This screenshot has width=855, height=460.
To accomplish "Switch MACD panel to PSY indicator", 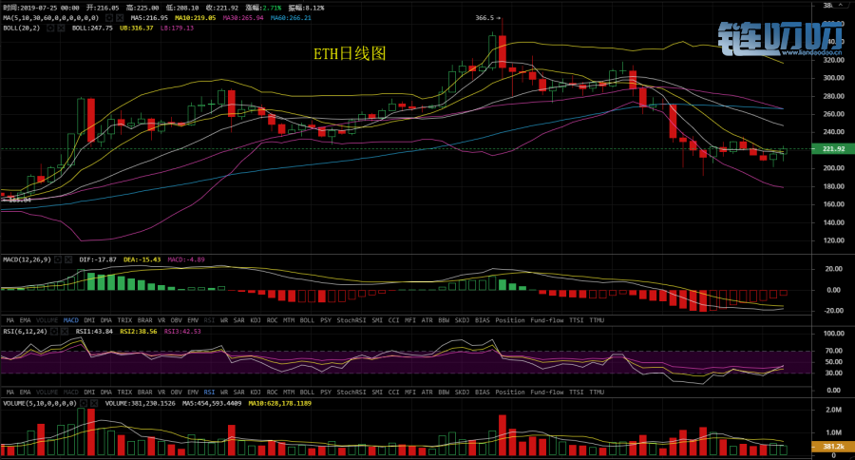I will pos(326,320).
